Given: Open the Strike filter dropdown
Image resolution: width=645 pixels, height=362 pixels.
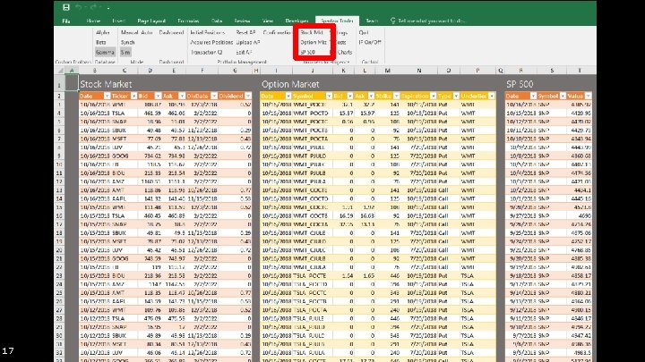Looking at the screenshot, I should tap(397, 96).
